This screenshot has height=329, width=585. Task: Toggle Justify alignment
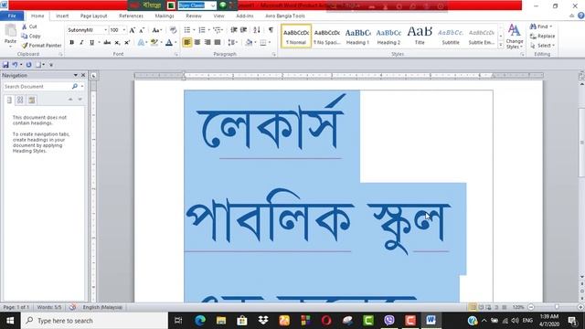[218, 42]
